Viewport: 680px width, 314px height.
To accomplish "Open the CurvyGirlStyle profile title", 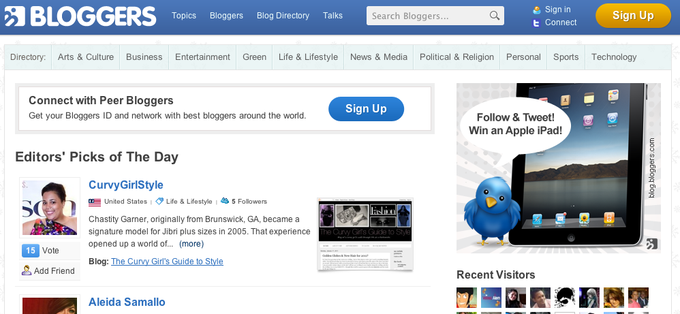I will tap(126, 185).
